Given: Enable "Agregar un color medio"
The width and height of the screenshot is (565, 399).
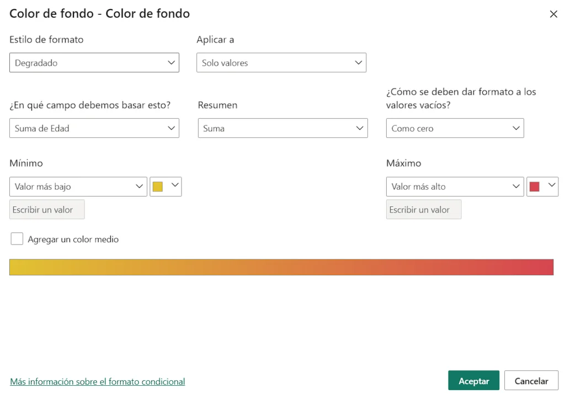Looking at the screenshot, I should pyautogui.click(x=17, y=238).
